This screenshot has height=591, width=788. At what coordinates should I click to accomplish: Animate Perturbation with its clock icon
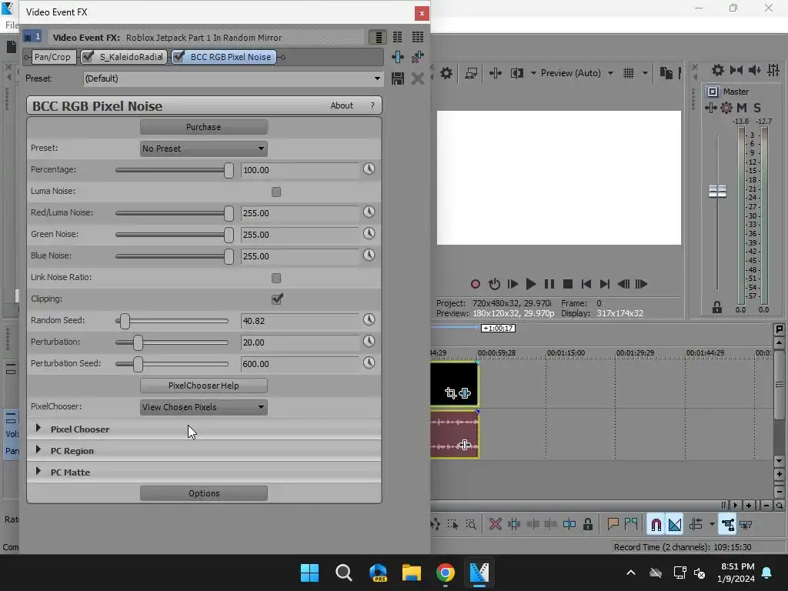(x=369, y=342)
